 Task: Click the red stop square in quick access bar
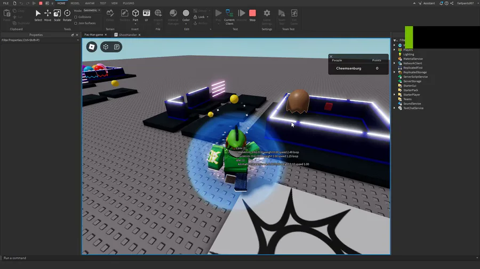click(x=41, y=3)
